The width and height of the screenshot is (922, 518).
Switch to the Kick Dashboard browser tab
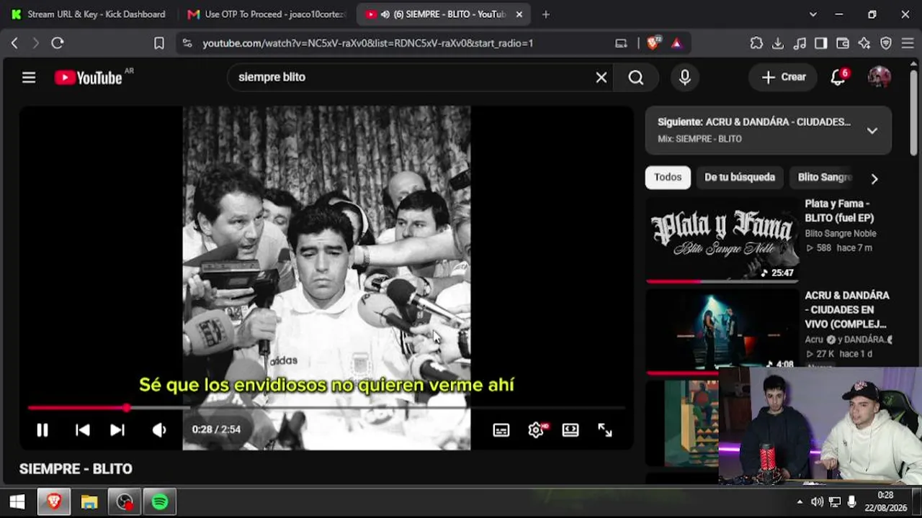89,14
